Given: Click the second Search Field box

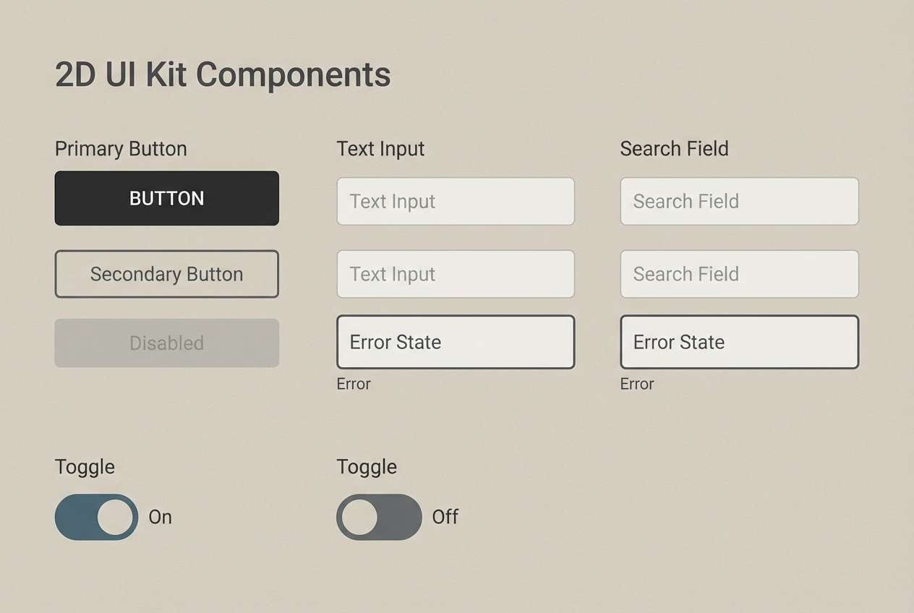Looking at the screenshot, I should [x=739, y=274].
